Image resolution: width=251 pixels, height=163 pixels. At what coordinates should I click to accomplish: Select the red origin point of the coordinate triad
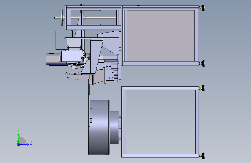pyautogui.click(x=18, y=145)
